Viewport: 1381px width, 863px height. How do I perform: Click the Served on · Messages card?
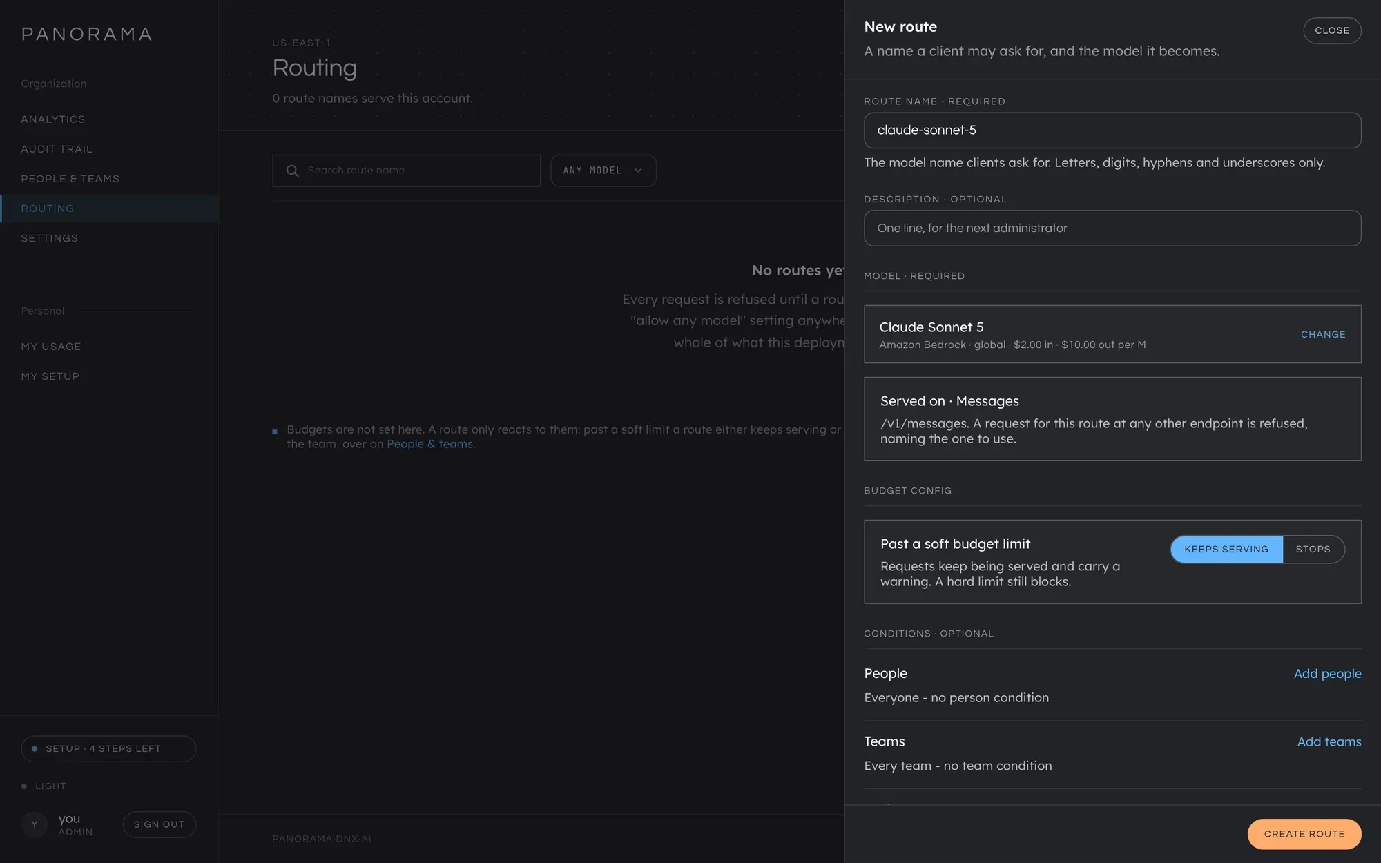point(1112,419)
